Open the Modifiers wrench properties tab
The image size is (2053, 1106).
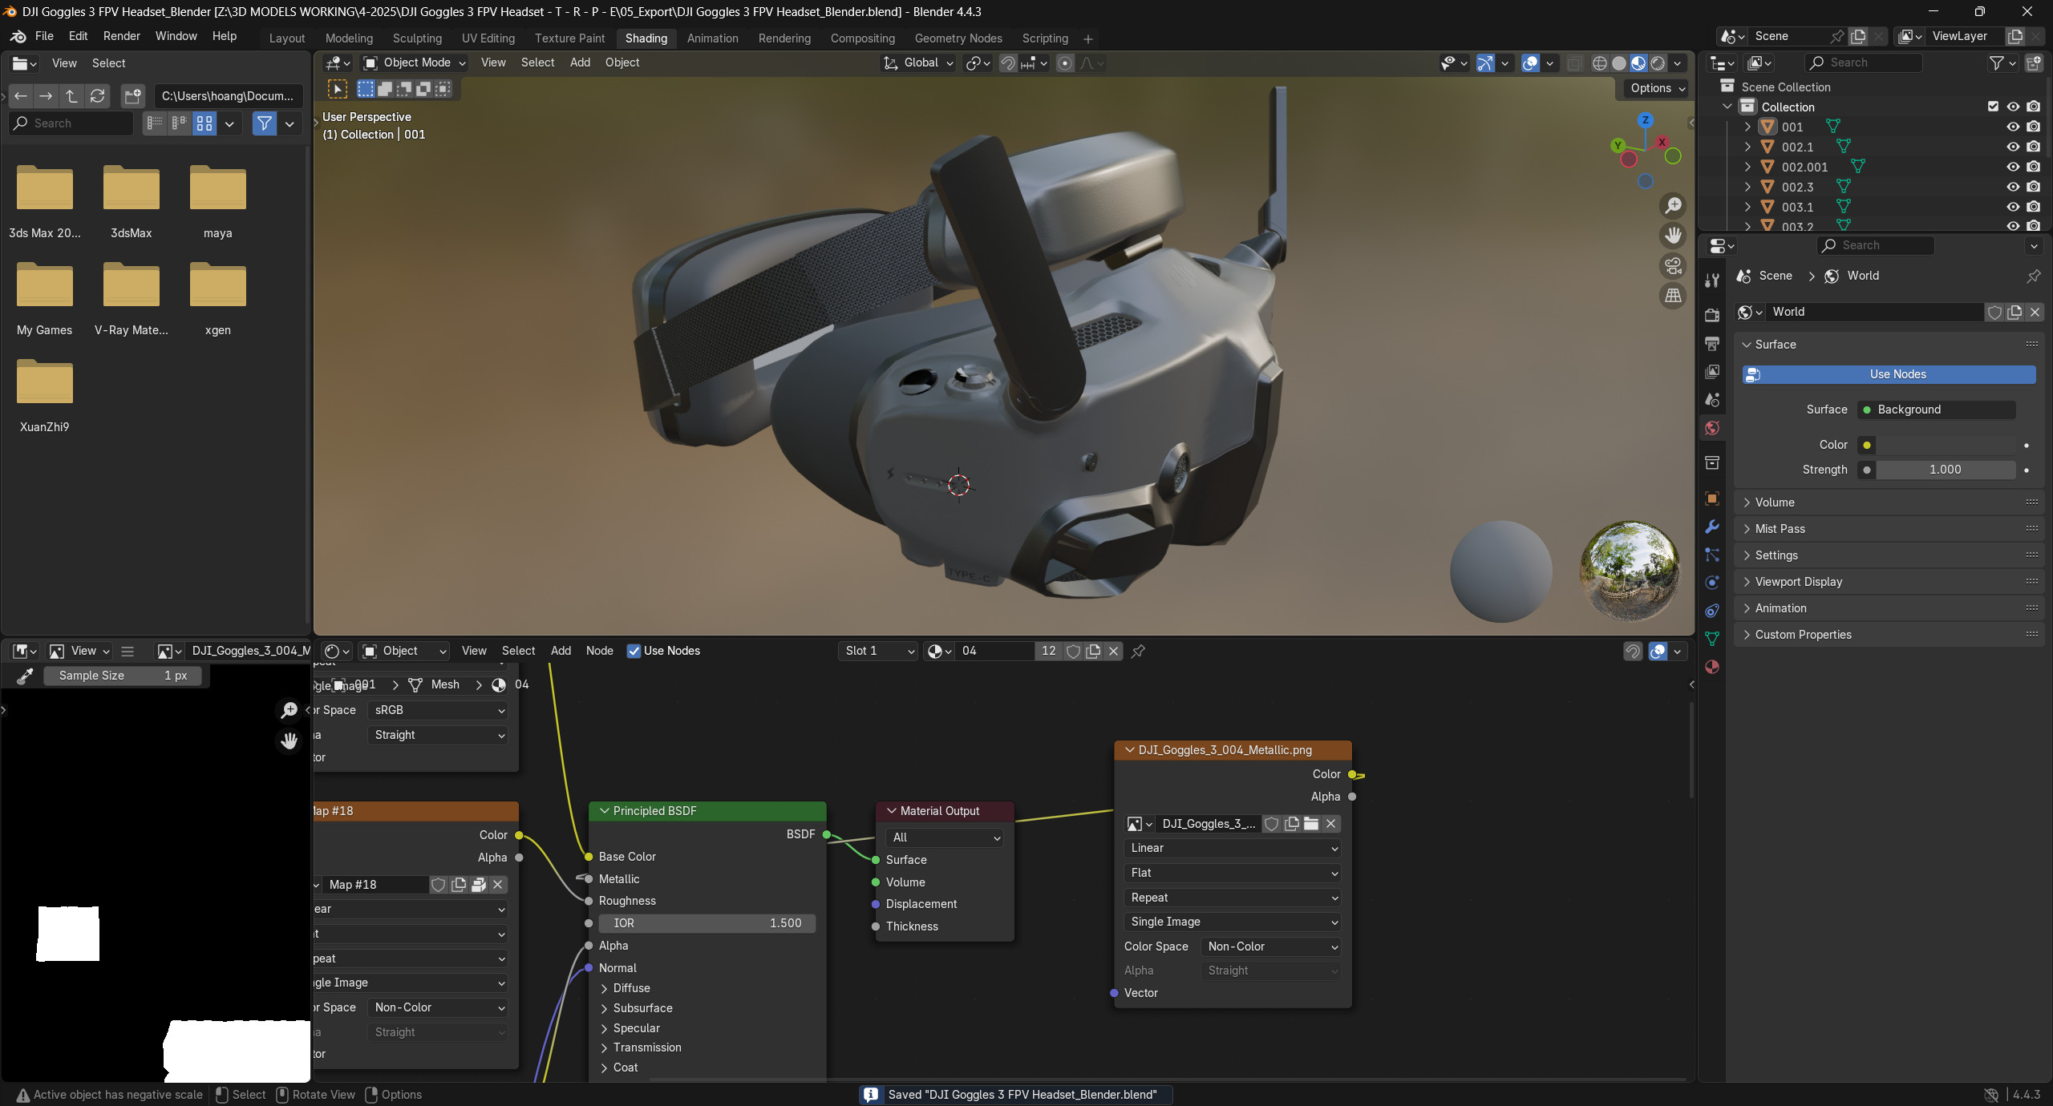pos(1712,527)
